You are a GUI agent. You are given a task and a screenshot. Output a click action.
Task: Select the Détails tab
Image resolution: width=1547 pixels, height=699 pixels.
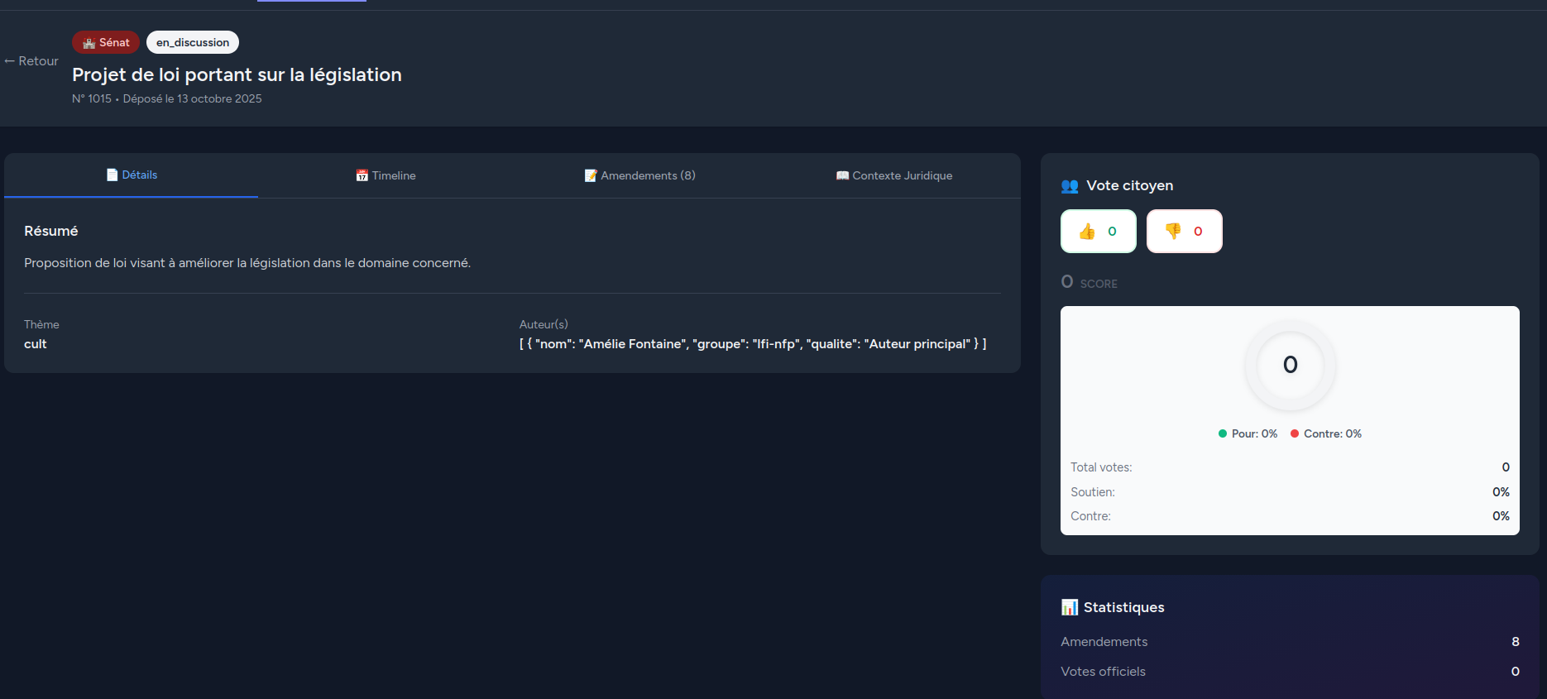coord(132,175)
